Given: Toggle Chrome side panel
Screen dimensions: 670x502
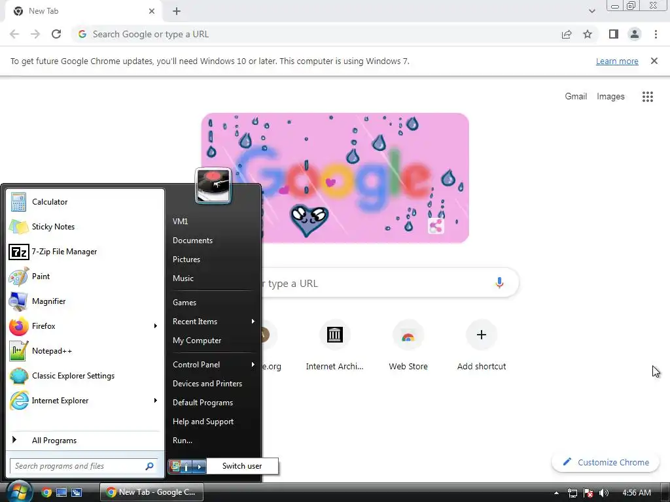Looking at the screenshot, I should [x=614, y=34].
